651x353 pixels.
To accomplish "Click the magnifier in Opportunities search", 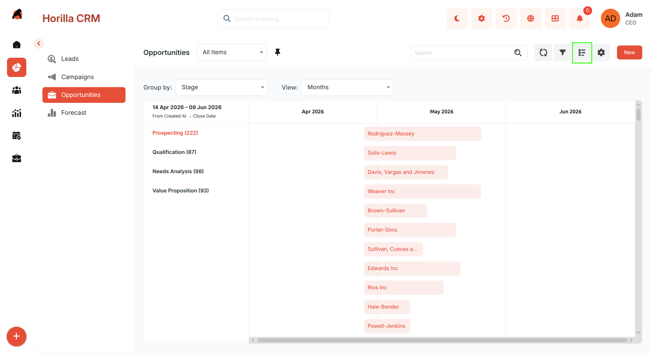I will tap(518, 52).
